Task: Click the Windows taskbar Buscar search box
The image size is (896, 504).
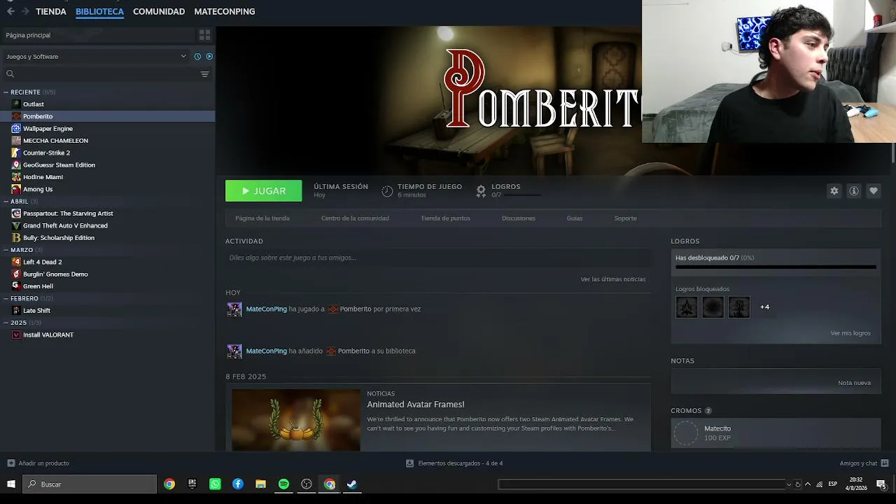Action: tap(90, 484)
